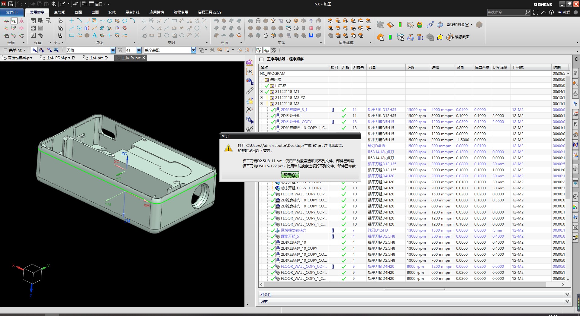This screenshot has height=316, width=580.
Task: Click the yellow puzzle-piece icon in ribbon
Action: pyautogui.click(x=440, y=37)
